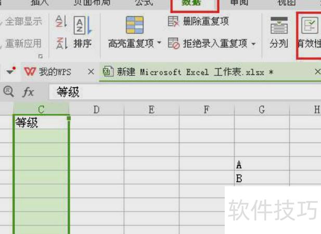The width and height of the screenshot is (321, 234).
Task: Click 全部显示 show all
Action: click(x=23, y=21)
